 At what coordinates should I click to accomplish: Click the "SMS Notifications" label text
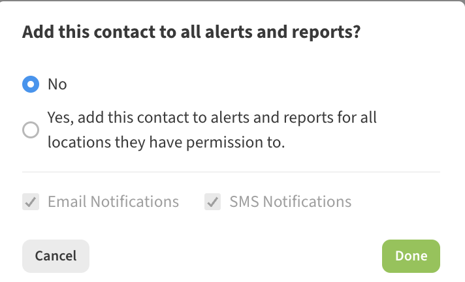click(290, 202)
